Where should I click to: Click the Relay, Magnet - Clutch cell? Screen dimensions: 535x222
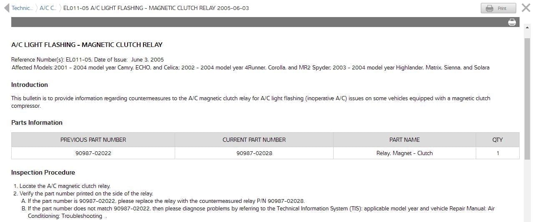point(404,153)
